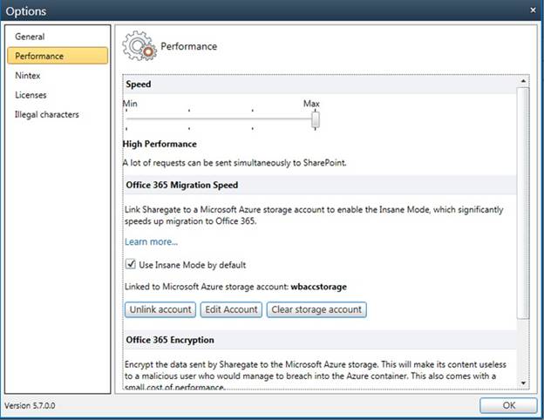Viewport: 544px width, 420px height.
Task: Select Performance in the sidebar
Action: 39,56
